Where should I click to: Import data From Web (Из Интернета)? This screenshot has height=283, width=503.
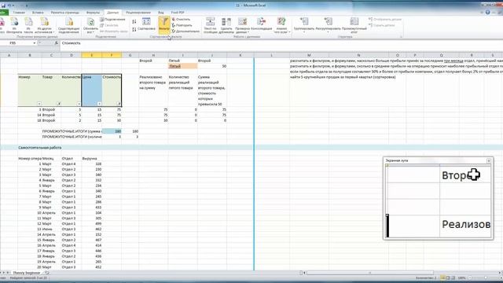point(14,26)
